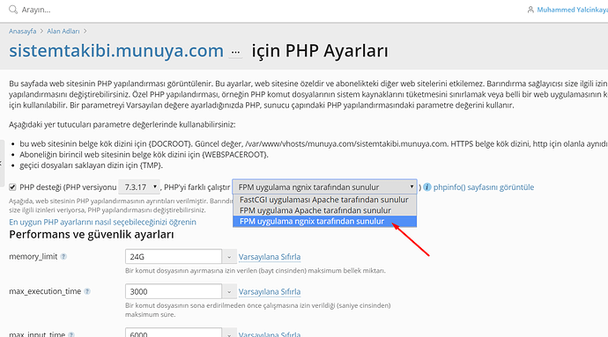Click the {WEBSPACEROOT} bullet line text
Screen dimensions: 608x337
(x=145, y=155)
